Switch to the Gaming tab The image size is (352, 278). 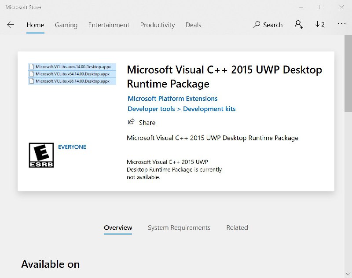pos(66,25)
